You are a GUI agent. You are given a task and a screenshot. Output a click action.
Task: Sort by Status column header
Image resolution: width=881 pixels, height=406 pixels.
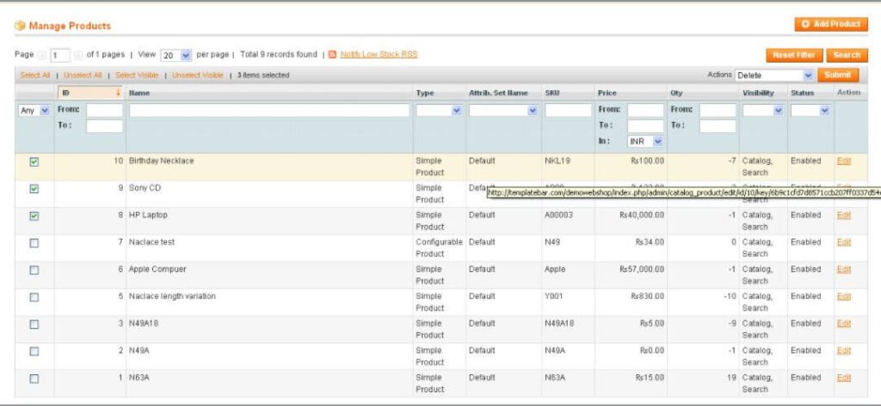point(802,93)
